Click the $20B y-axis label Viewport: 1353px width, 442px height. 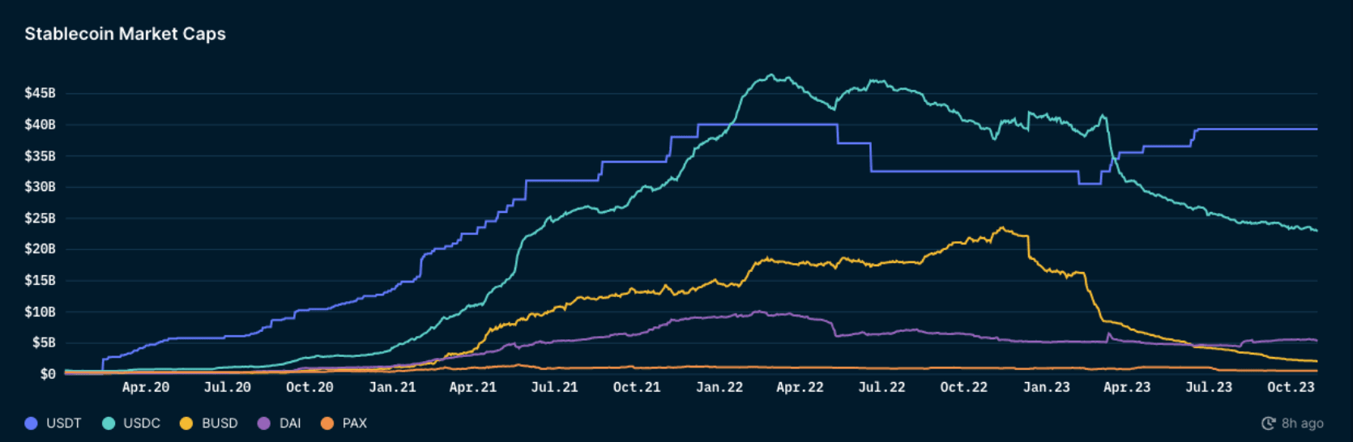(x=40, y=249)
